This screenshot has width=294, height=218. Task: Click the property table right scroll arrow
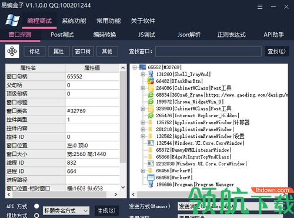point(116,195)
